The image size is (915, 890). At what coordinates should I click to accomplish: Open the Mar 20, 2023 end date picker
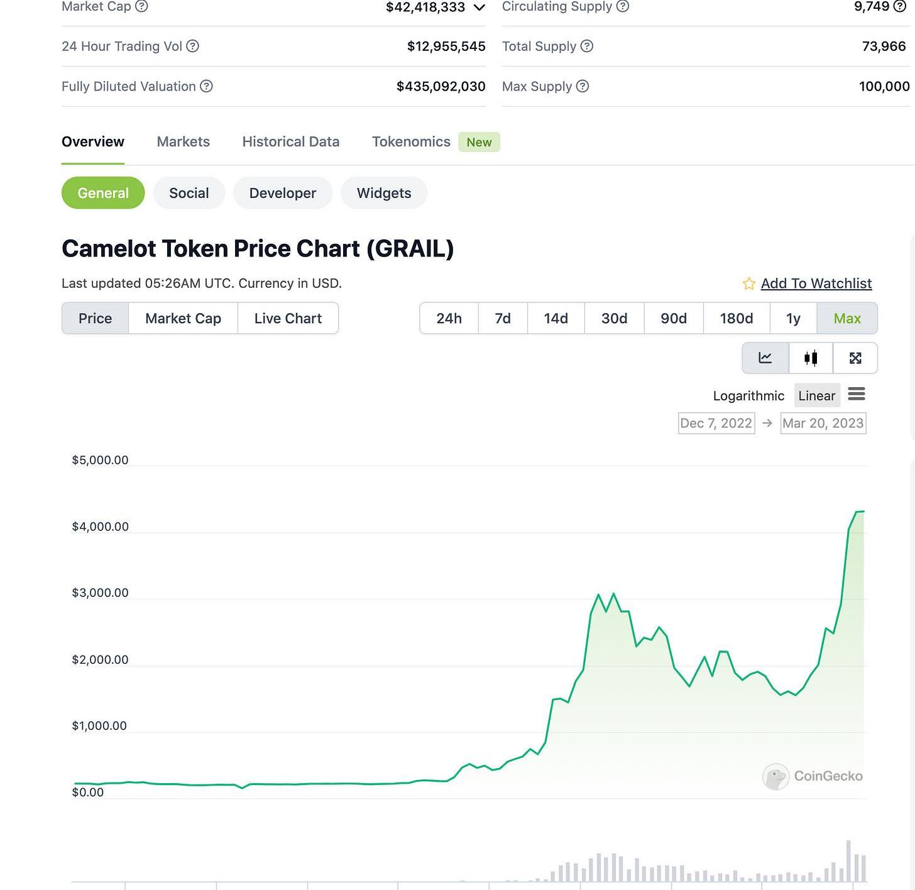coord(823,424)
